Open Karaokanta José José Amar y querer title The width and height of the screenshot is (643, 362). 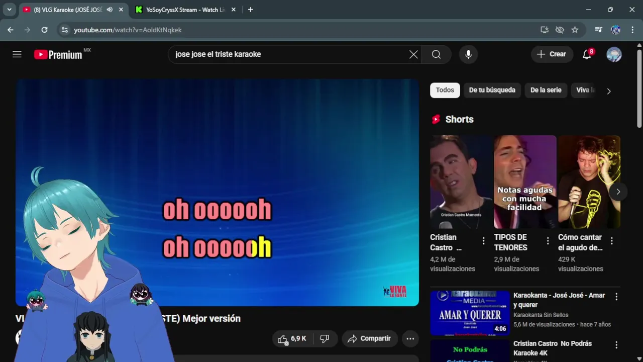pyautogui.click(x=559, y=300)
